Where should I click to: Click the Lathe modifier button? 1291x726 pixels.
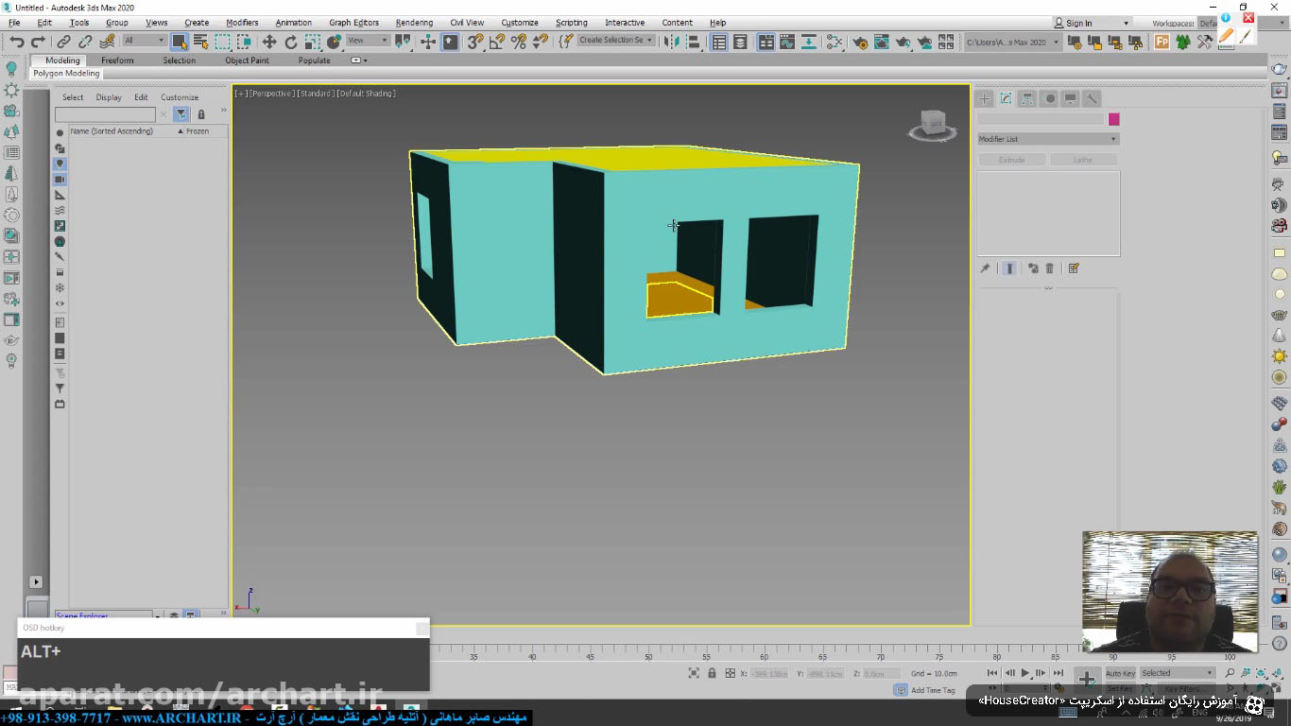tap(1083, 160)
